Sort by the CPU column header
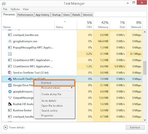148x134 pixels. click(x=85, y=25)
